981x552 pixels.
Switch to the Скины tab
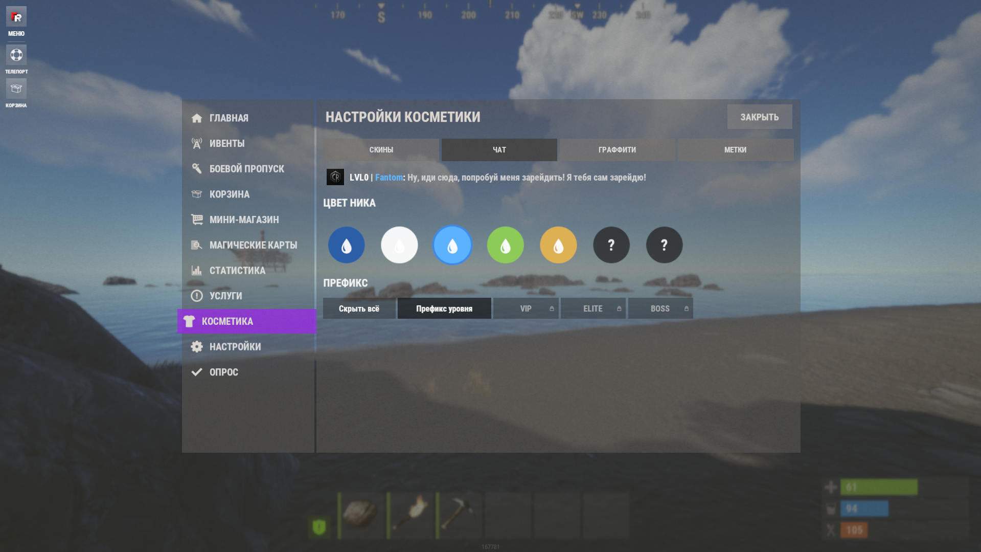click(x=381, y=150)
